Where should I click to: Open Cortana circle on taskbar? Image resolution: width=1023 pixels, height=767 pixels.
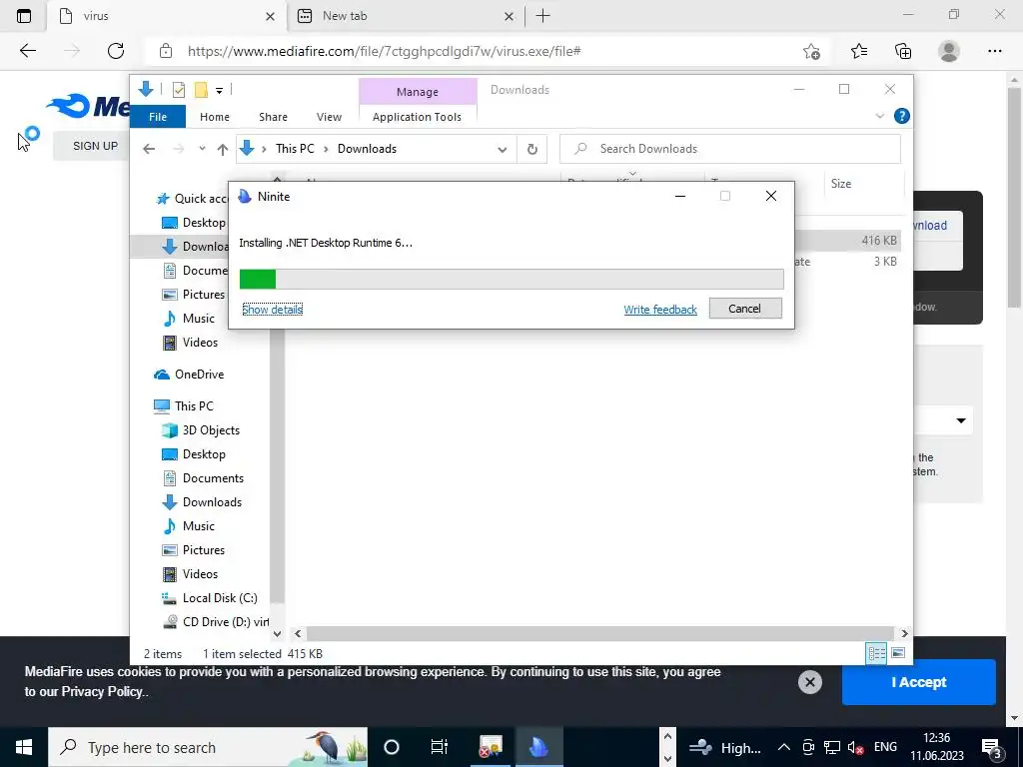(x=392, y=747)
